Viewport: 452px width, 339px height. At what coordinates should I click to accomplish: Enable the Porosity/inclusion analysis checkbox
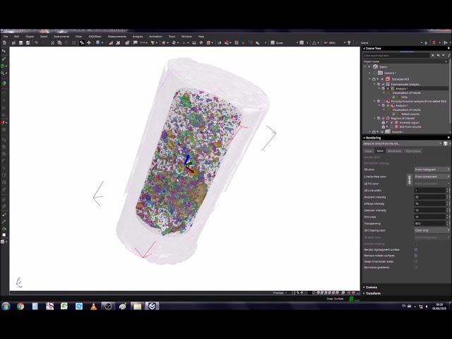point(383,101)
